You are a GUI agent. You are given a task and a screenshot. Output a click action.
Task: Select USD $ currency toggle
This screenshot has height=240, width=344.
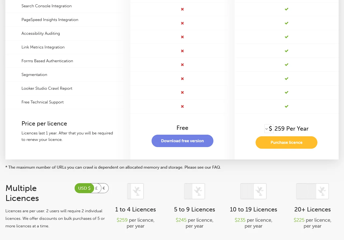pyautogui.click(x=84, y=188)
